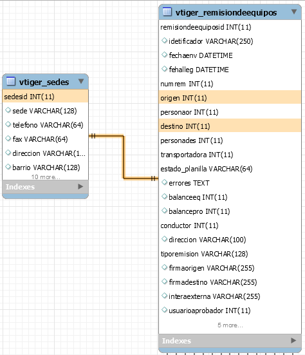Expand Indexes section of vtiger_sedes
This screenshot has height=355, width=305.
80,187
